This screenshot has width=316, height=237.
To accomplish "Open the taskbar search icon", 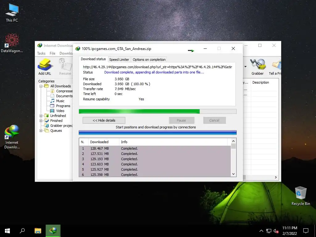I will pos(22,231).
